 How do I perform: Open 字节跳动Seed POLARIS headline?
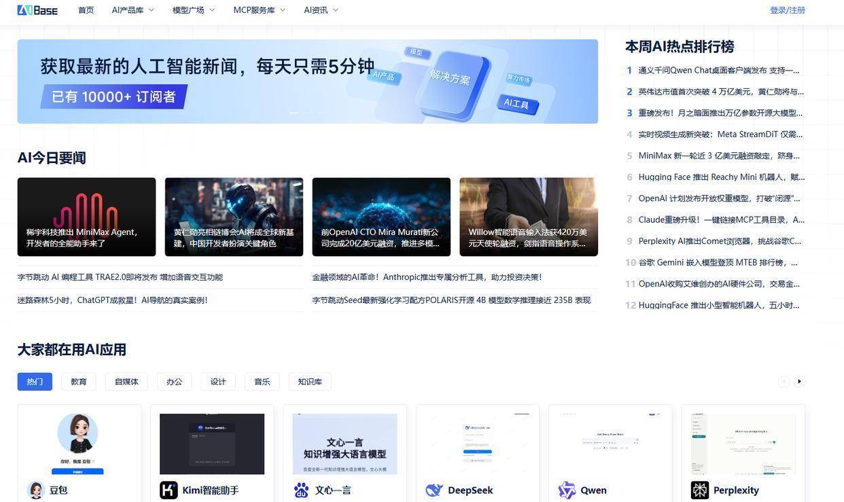(x=451, y=300)
